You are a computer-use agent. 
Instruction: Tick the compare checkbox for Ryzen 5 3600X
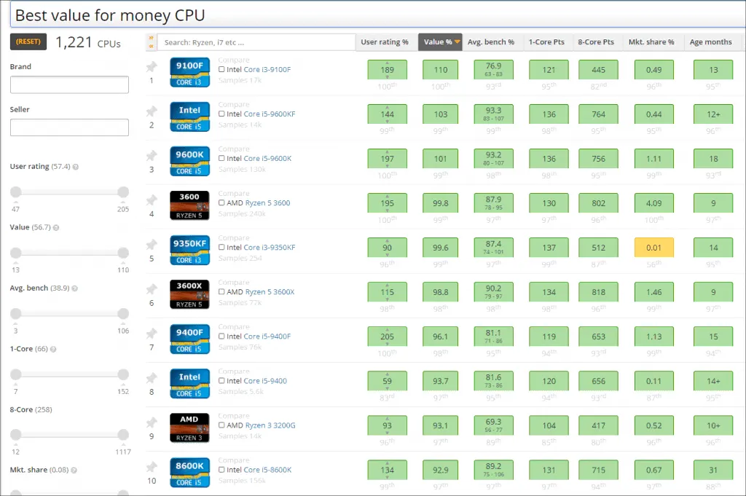(221, 292)
